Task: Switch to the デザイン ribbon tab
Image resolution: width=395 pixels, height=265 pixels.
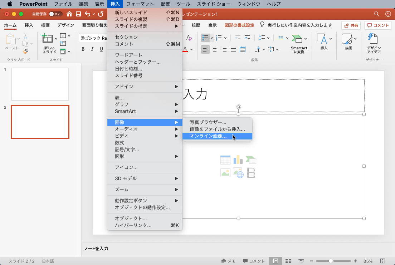Action: [x=65, y=25]
